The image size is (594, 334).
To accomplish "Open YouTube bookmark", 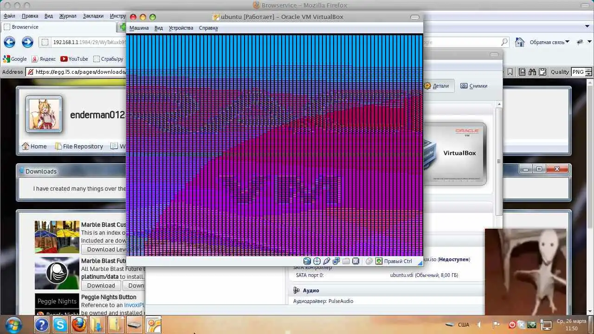I will tap(74, 59).
